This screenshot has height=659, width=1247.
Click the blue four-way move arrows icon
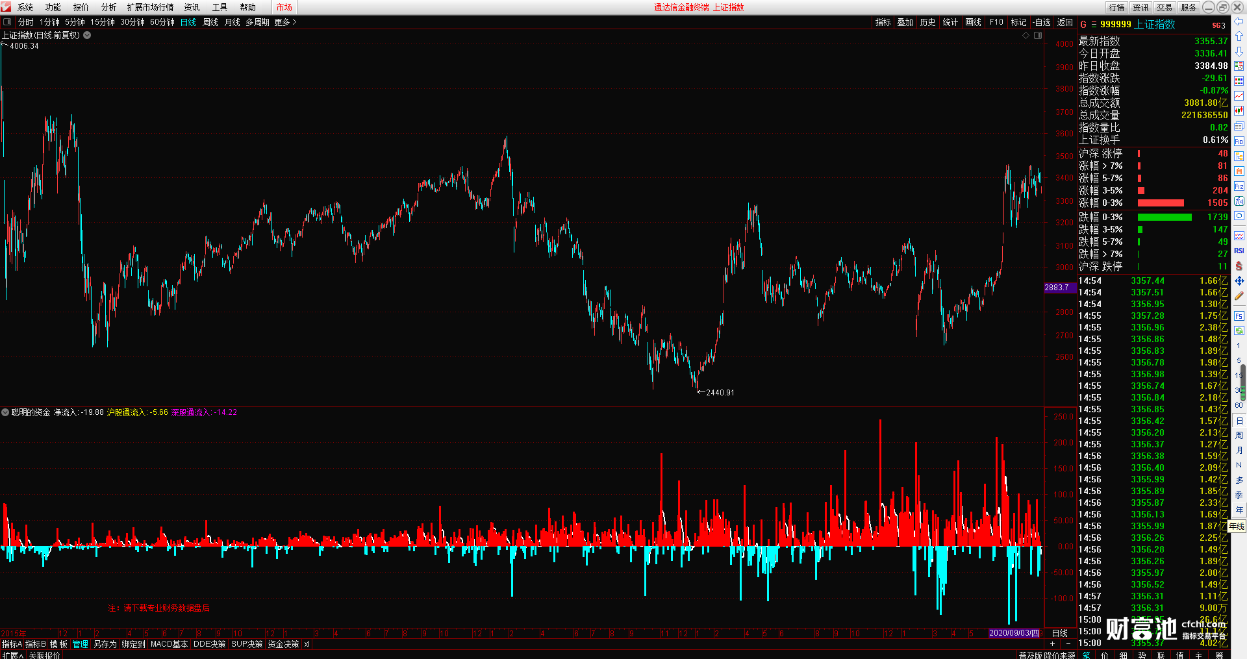(1239, 280)
